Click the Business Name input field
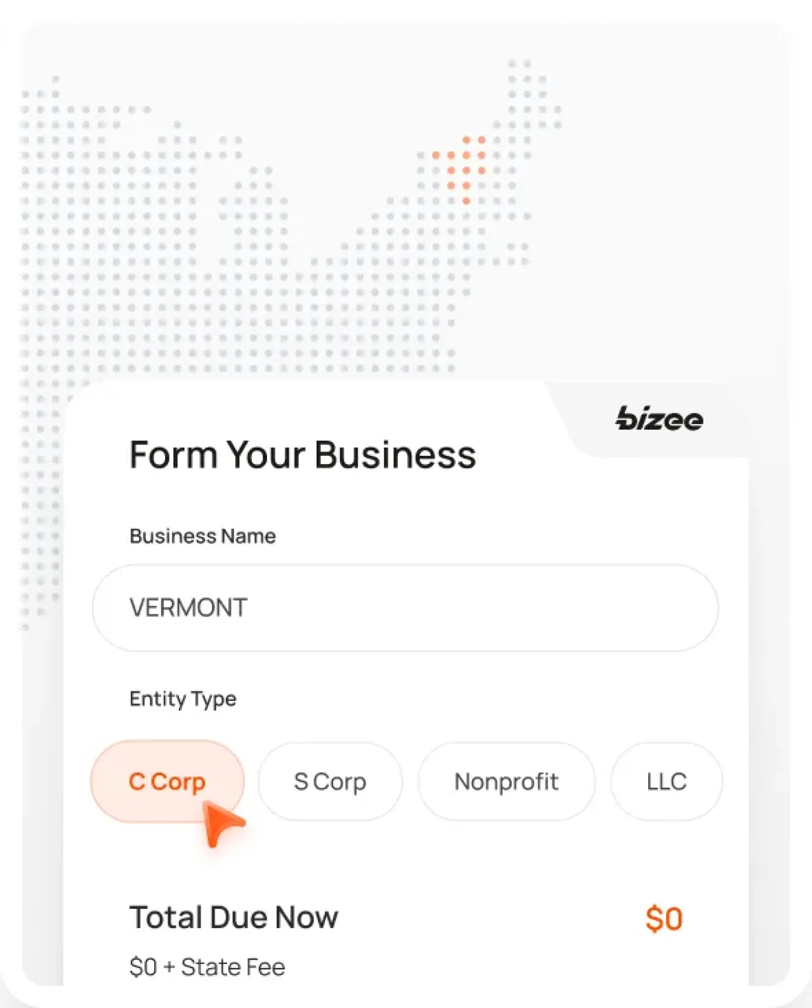 (x=404, y=607)
